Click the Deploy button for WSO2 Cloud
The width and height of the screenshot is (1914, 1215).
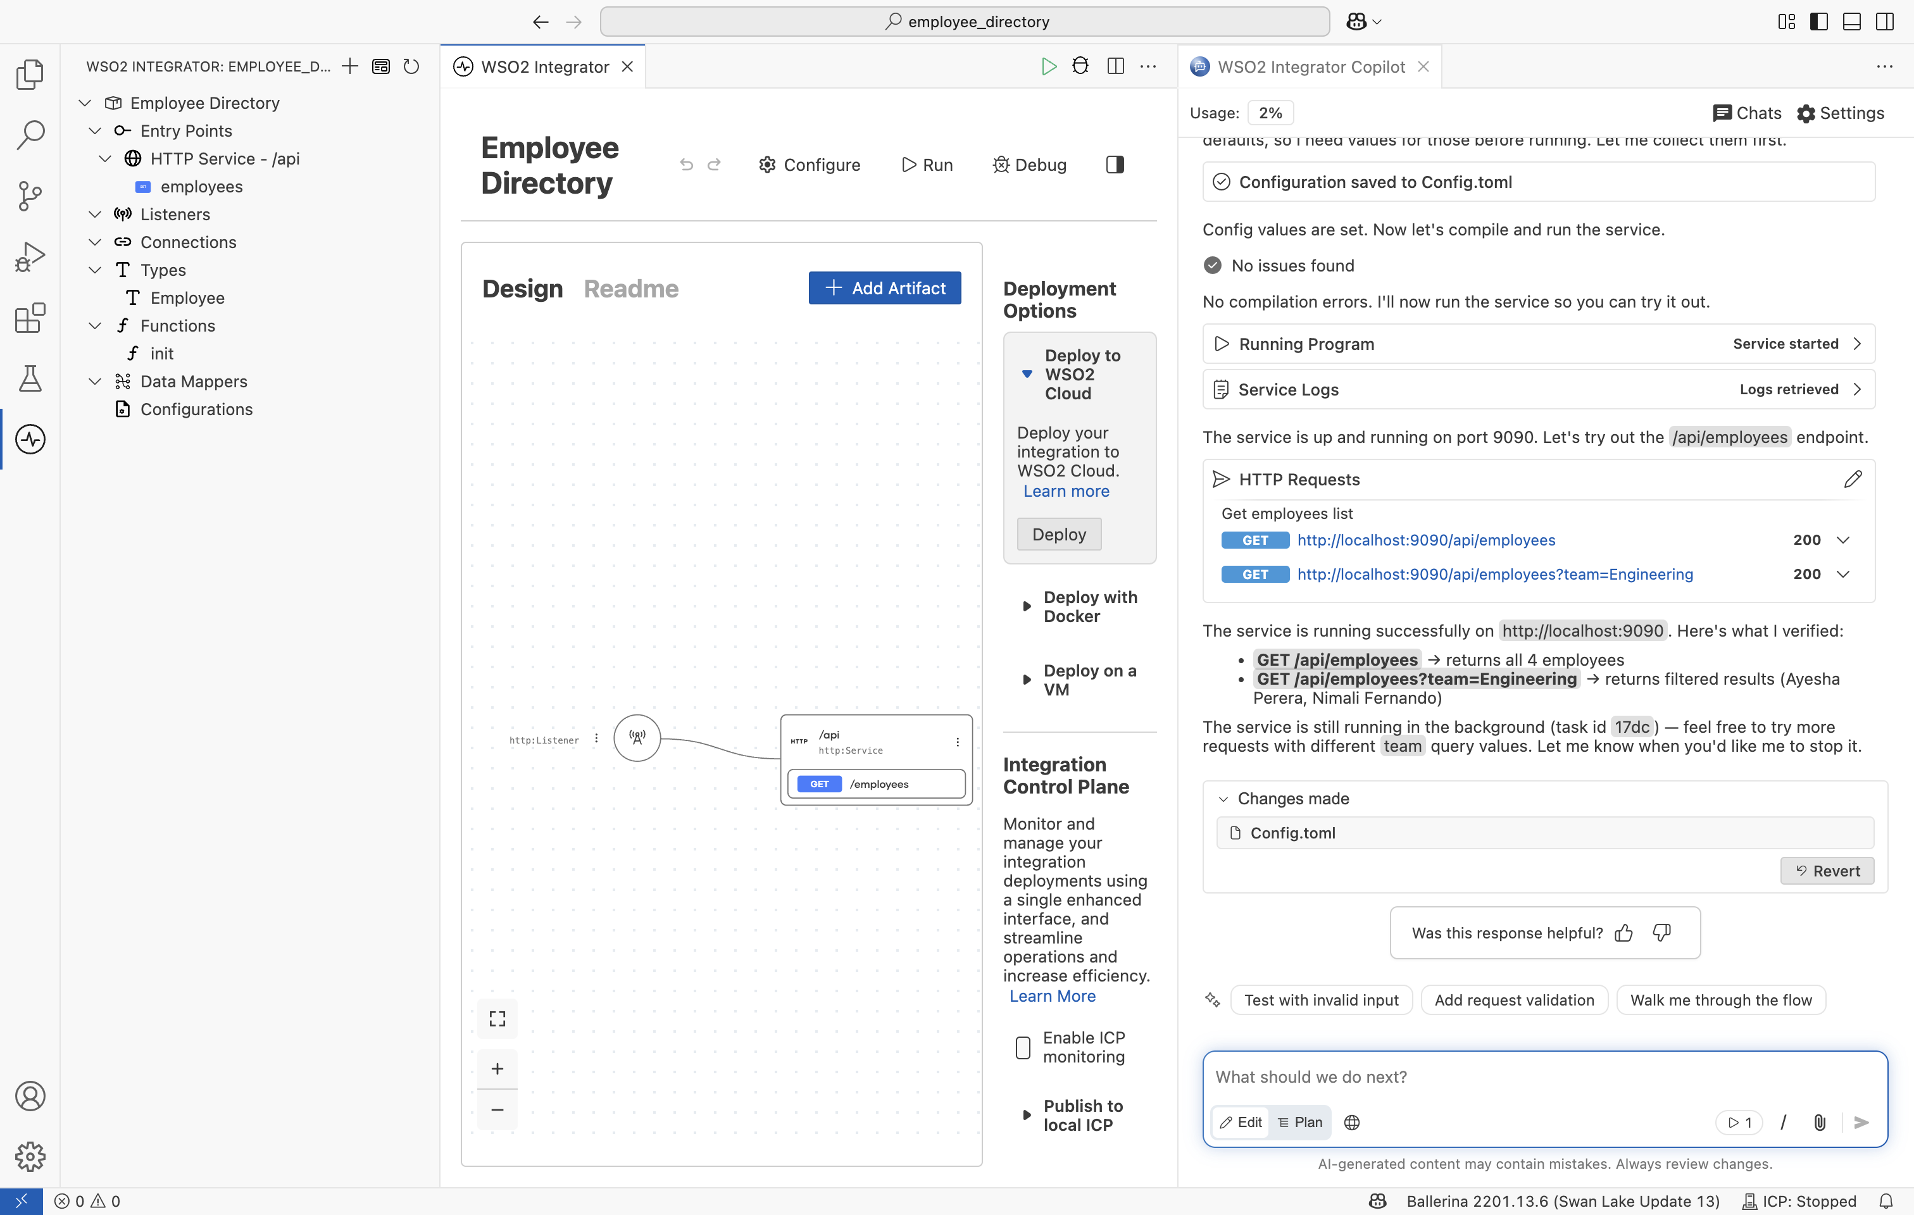click(x=1059, y=534)
